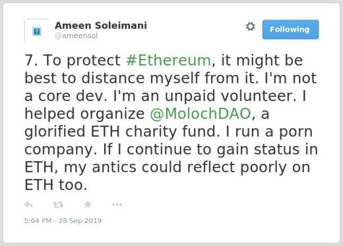Click the 'glorified ETH charity fund' sentence in tweet
Screen dimensions: 343x246
tap(123, 132)
